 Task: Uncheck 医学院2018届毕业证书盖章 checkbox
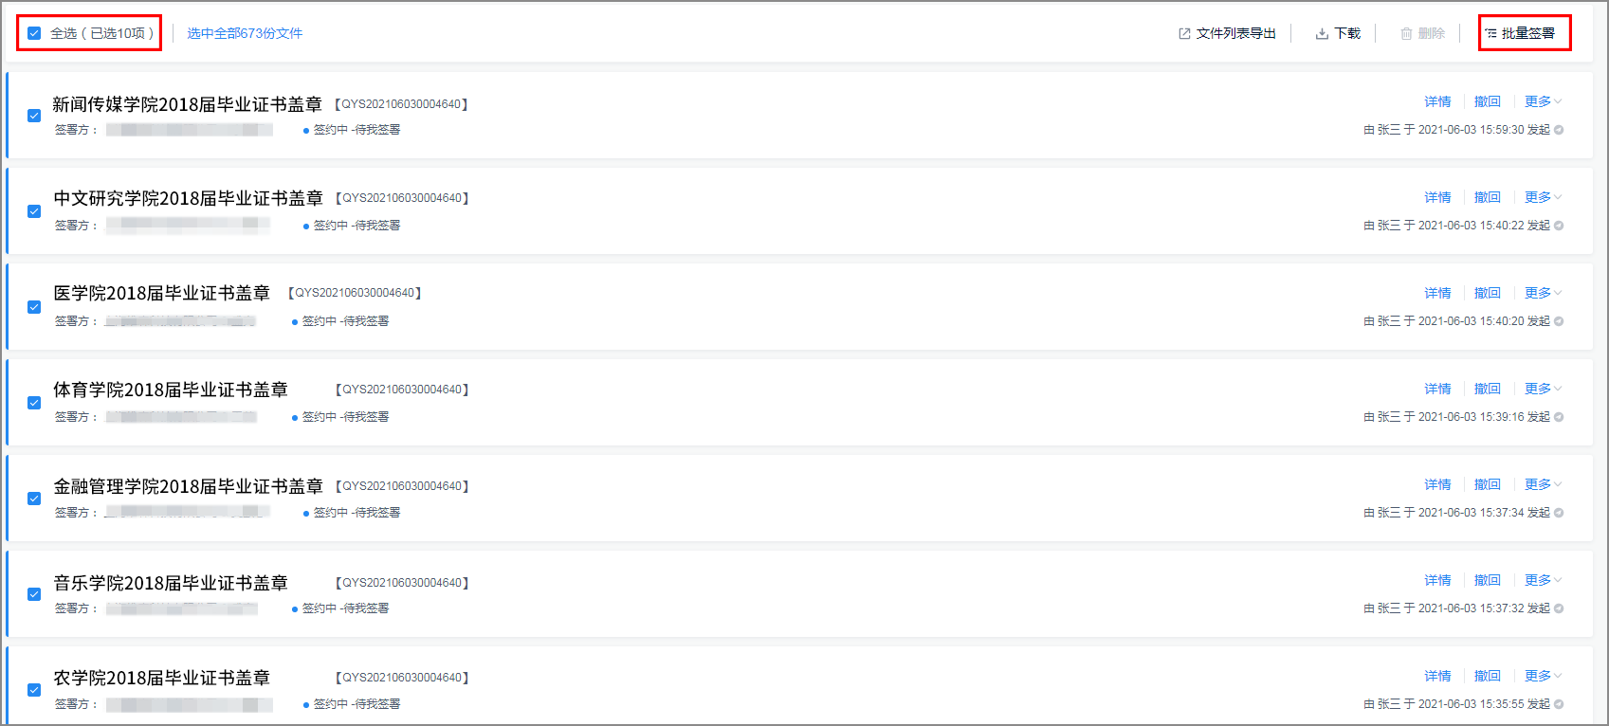click(34, 307)
